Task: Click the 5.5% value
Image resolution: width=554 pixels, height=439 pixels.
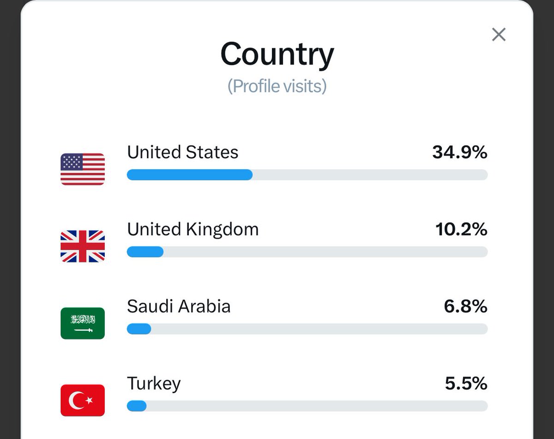Action: pos(466,384)
